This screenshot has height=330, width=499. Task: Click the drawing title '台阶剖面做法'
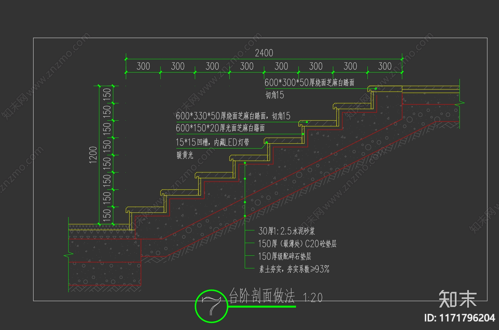[x=262, y=296]
